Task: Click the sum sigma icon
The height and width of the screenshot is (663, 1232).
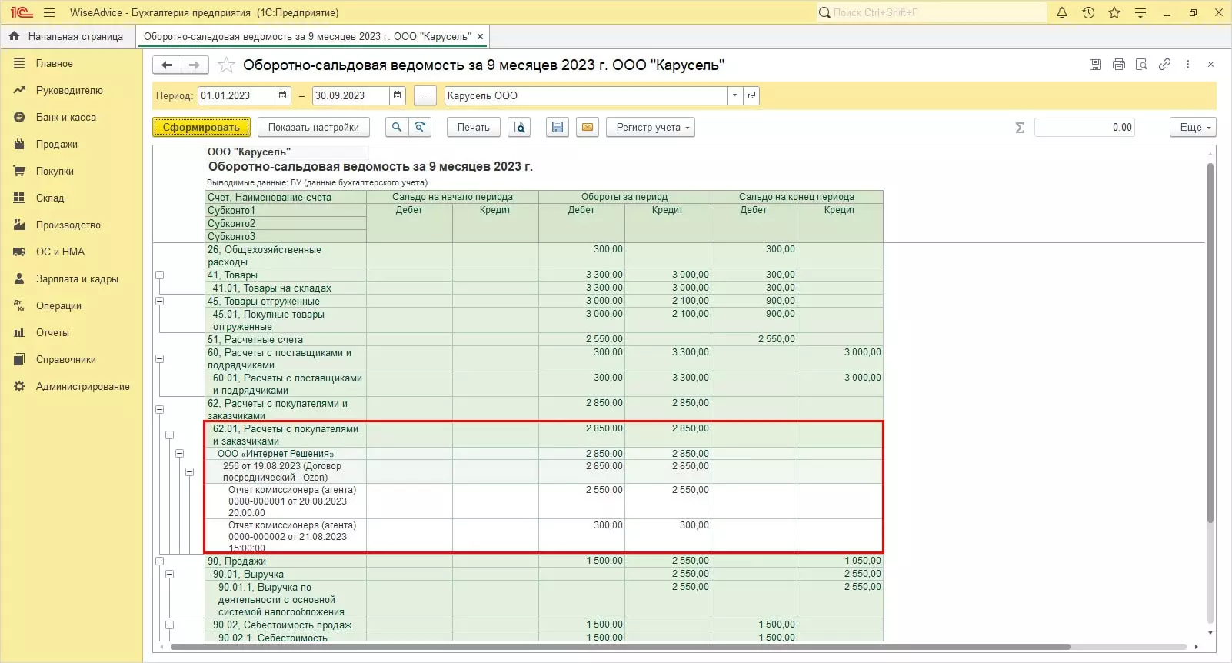Action: 1020,128
